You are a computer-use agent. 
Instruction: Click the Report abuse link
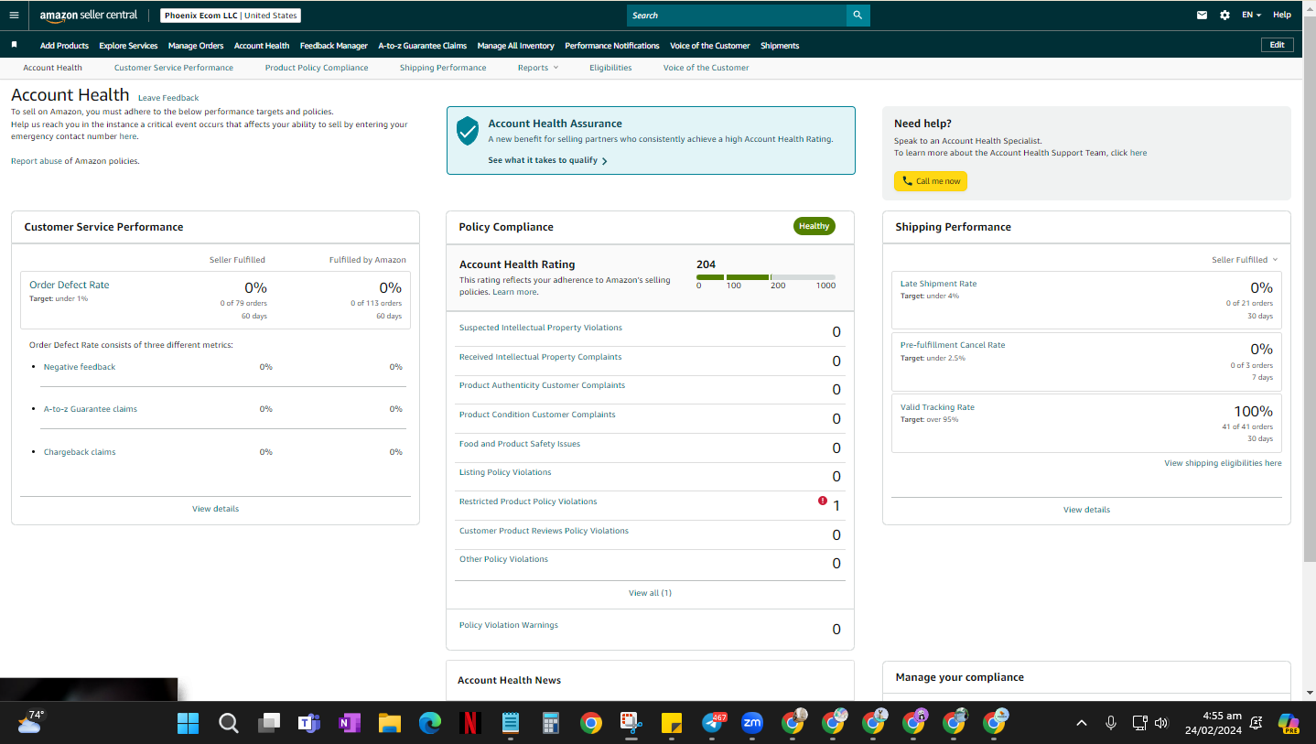coord(37,161)
